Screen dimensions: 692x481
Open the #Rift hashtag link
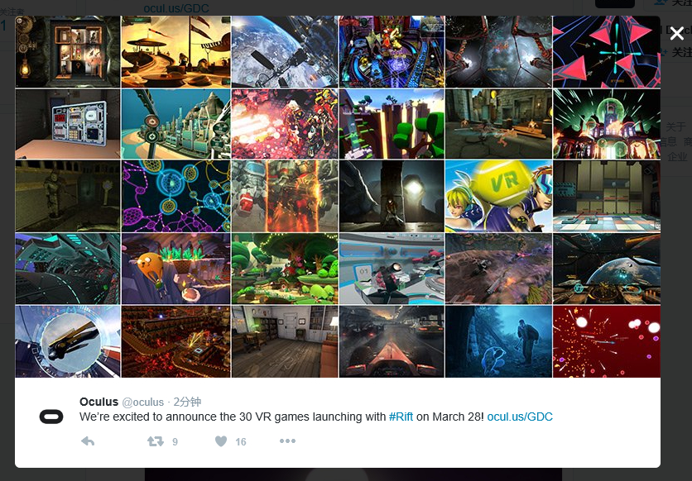coord(401,417)
